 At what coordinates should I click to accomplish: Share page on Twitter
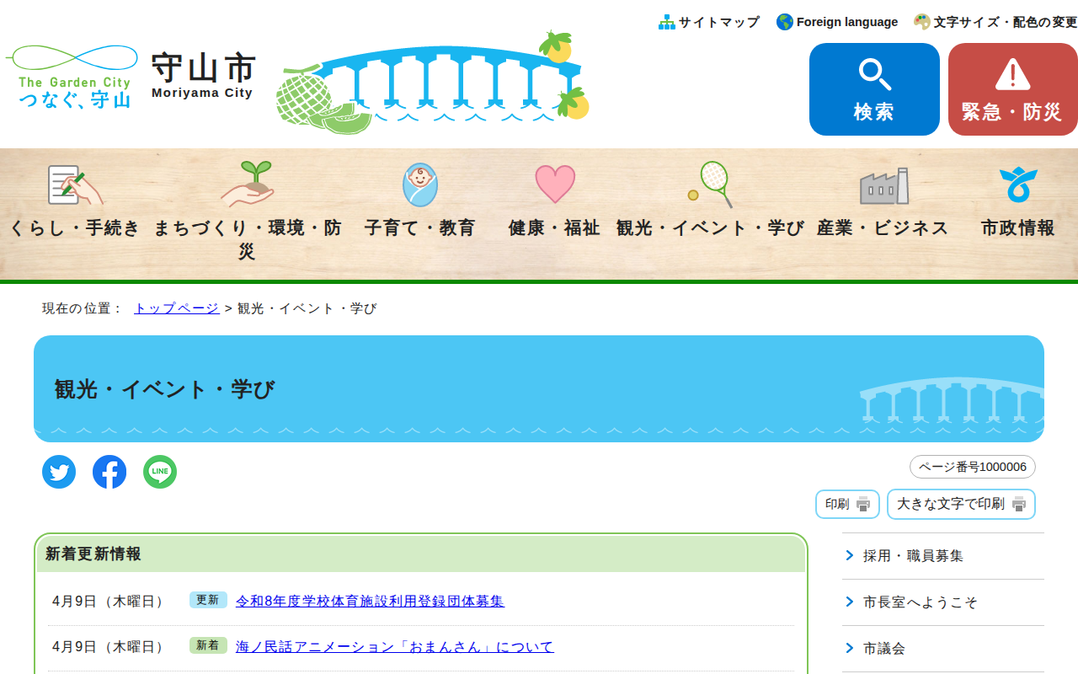(x=59, y=472)
